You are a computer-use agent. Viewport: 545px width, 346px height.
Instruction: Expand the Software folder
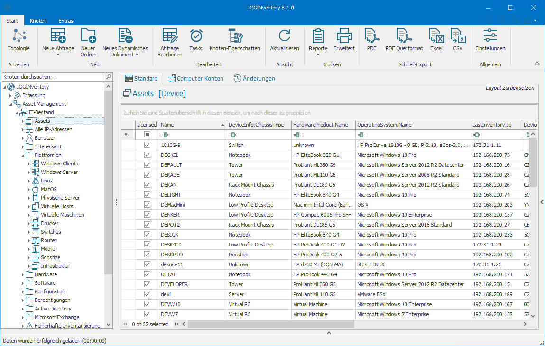(x=23, y=283)
